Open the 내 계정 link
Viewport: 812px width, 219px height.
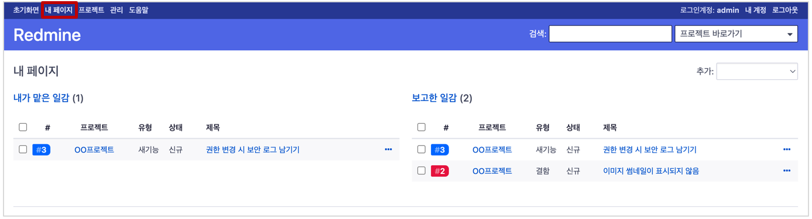click(755, 10)
